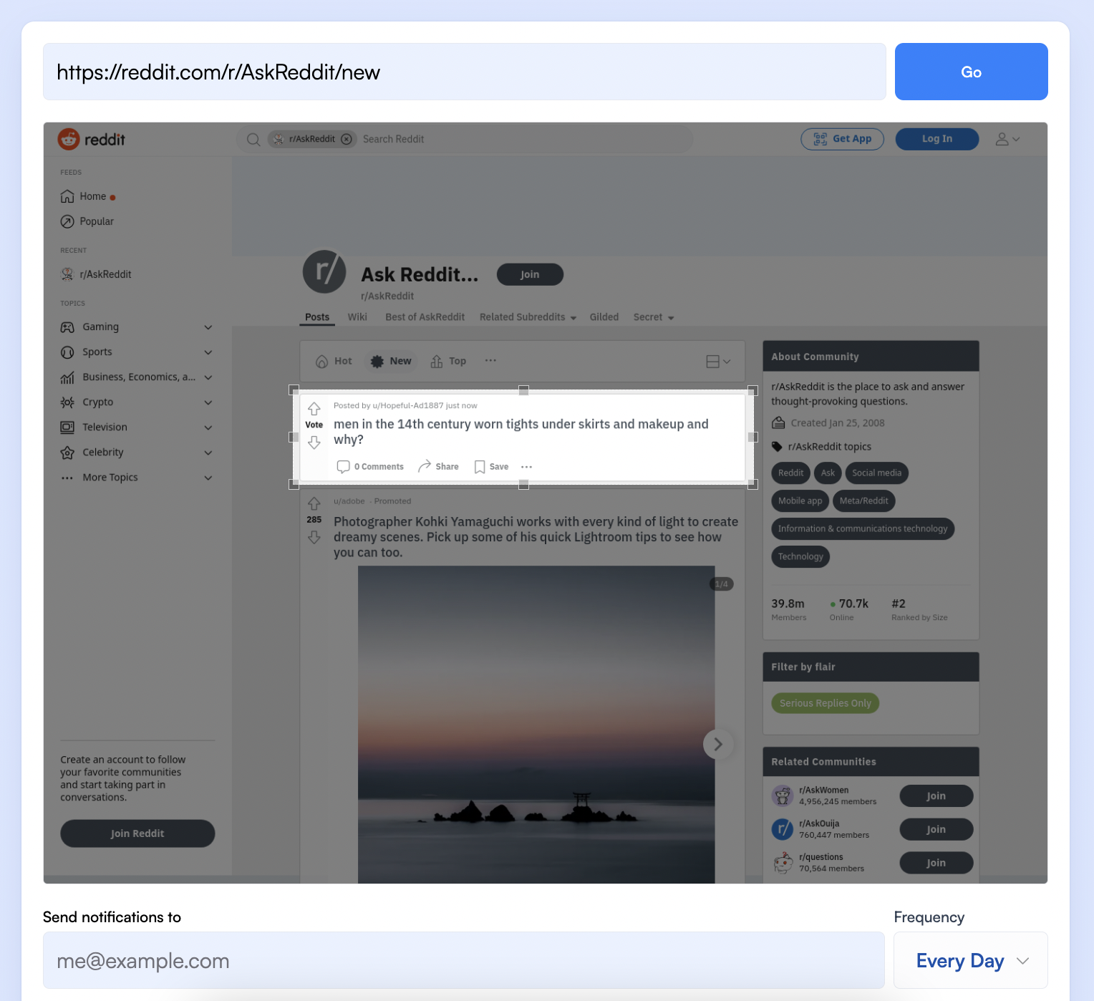Sort posts by Top

(x=448, y=361)
